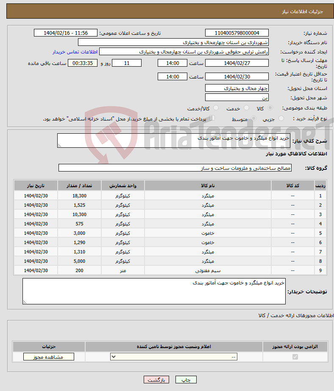Viewport: 334px width, 391px height.
Task: Click the remaining time field 00:33:35
Action: 83,63
